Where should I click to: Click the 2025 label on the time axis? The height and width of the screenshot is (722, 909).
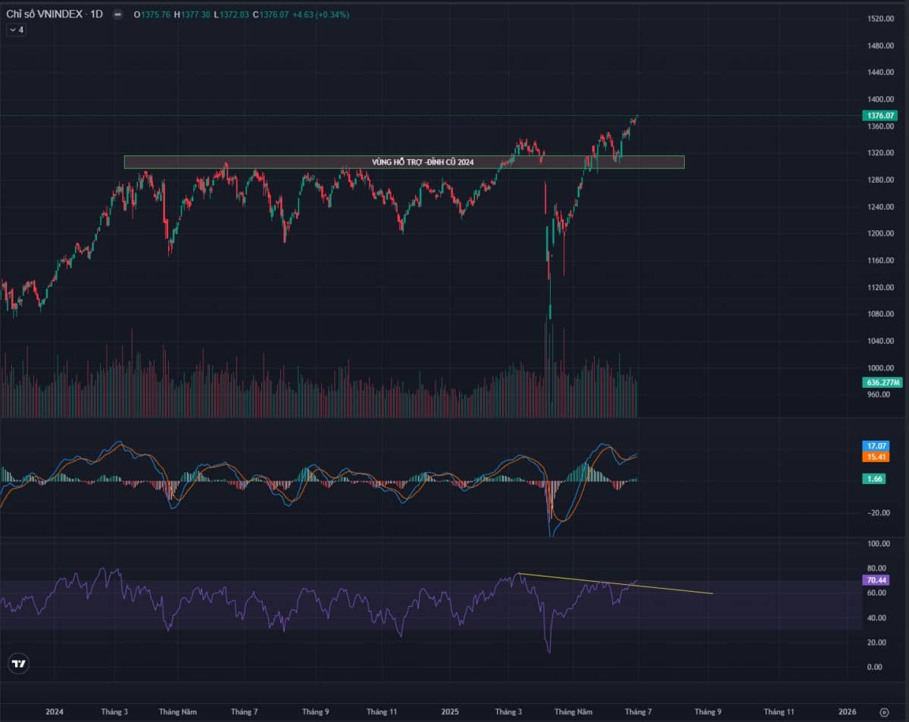450,712
